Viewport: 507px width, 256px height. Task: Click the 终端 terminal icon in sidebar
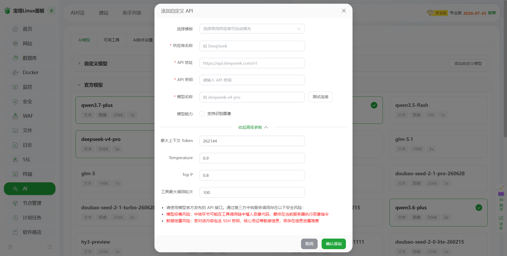point(15,174)
